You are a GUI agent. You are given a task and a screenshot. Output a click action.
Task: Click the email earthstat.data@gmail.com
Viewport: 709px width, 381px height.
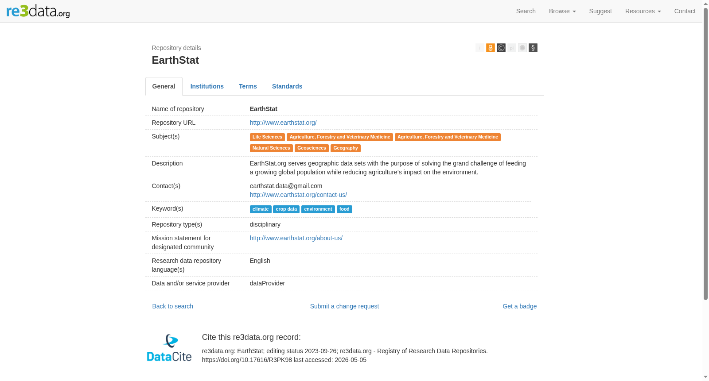point(286,186)
